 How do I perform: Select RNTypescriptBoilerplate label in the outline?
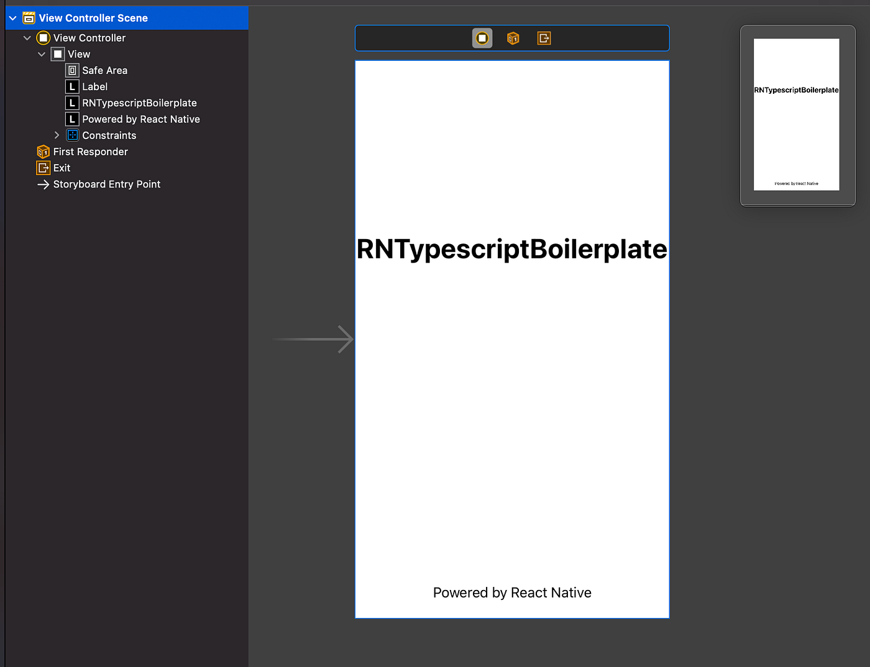click(140, 103)
